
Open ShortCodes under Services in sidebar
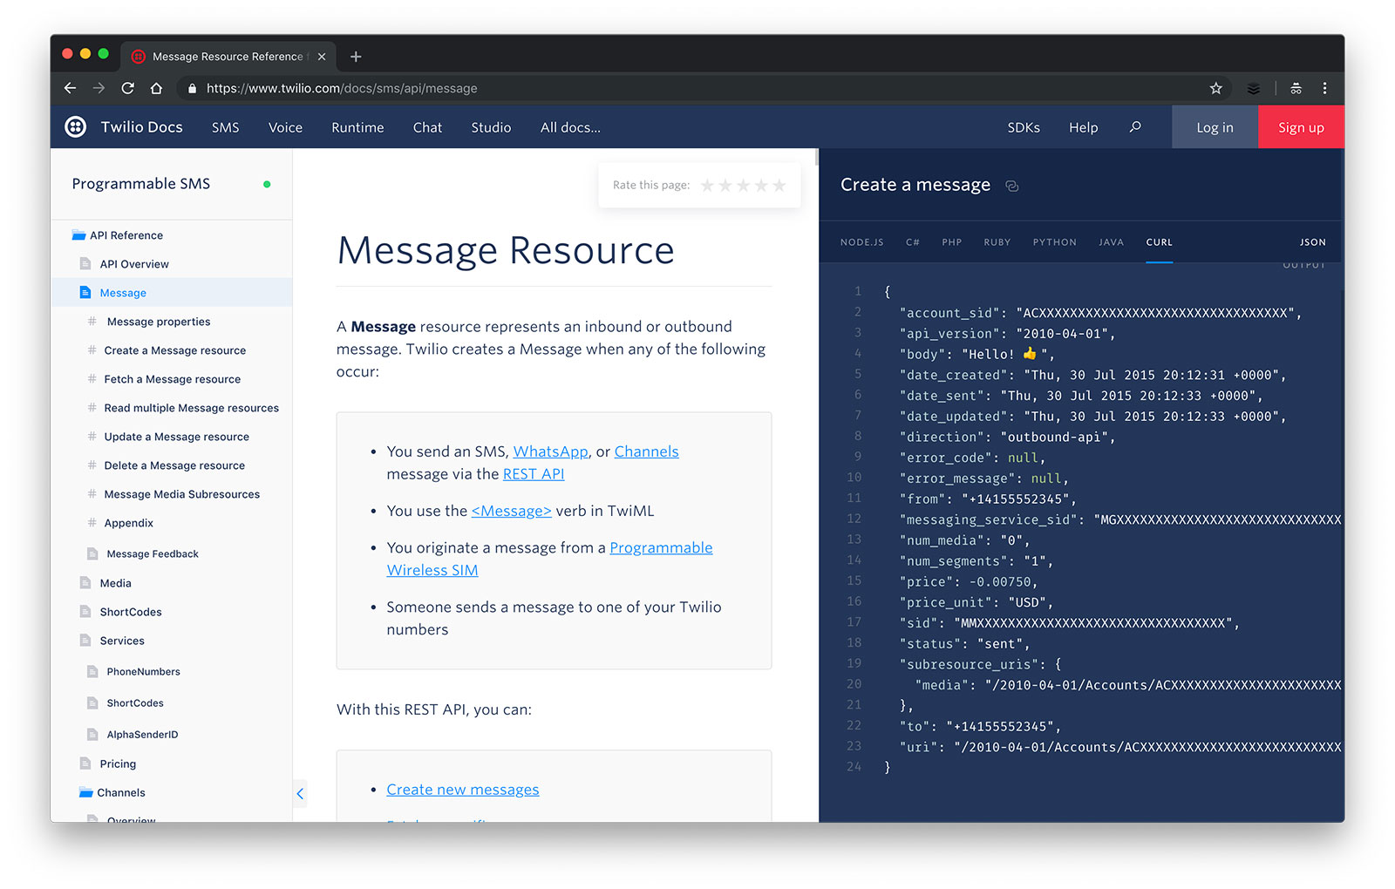135,703
